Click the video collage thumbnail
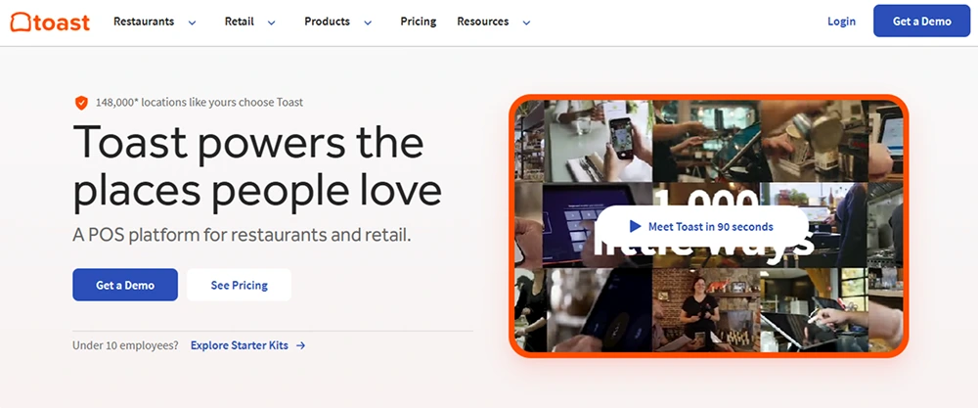 pos(708,226)
